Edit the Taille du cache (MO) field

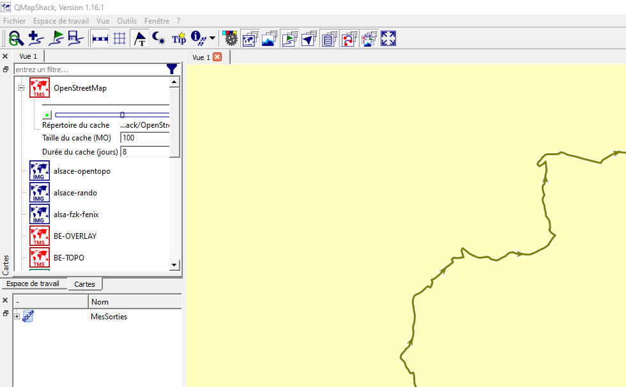(x=145, y=138)
